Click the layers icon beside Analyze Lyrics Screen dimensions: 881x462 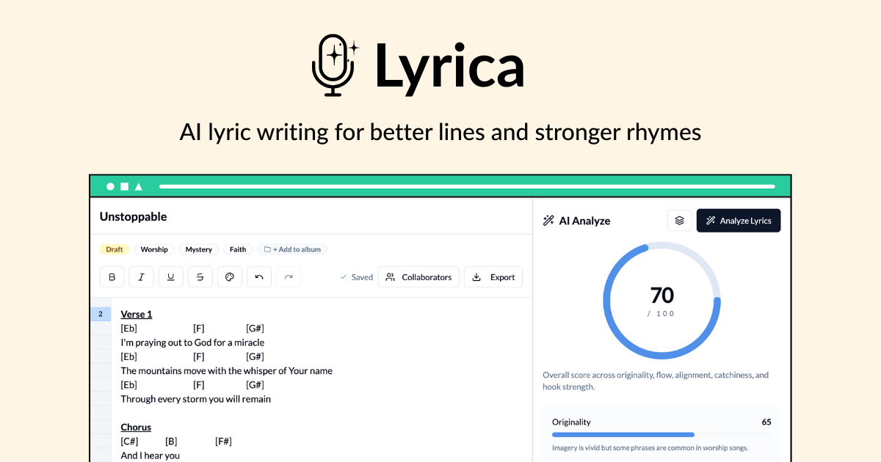[678, 220]
